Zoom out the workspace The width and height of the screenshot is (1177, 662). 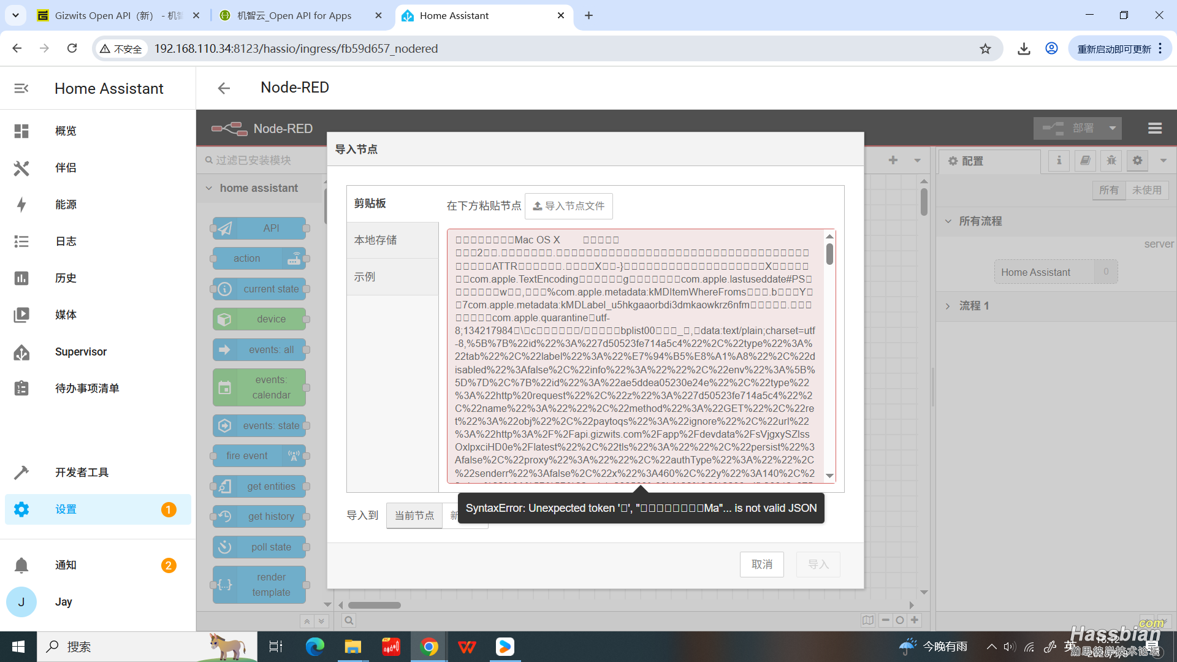(885, 620)
